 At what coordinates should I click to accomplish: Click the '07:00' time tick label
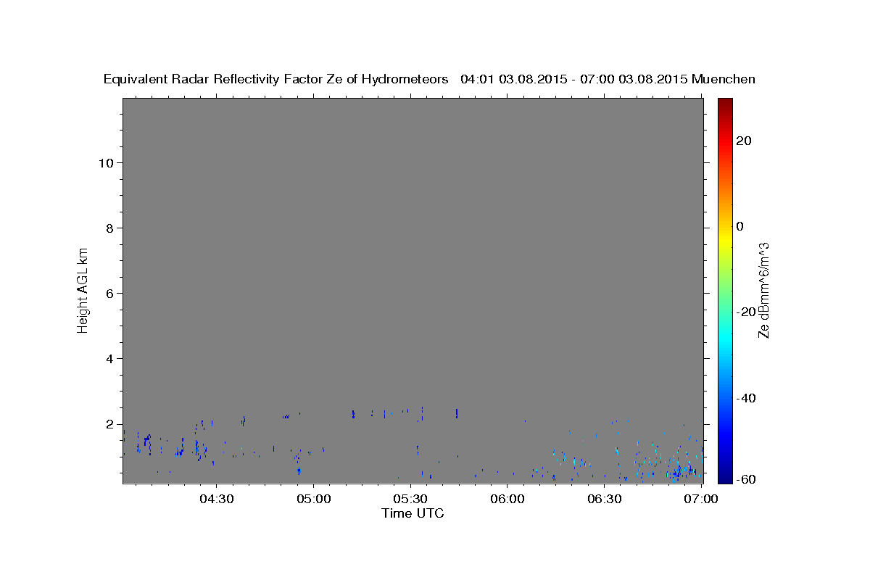(702, 499)
